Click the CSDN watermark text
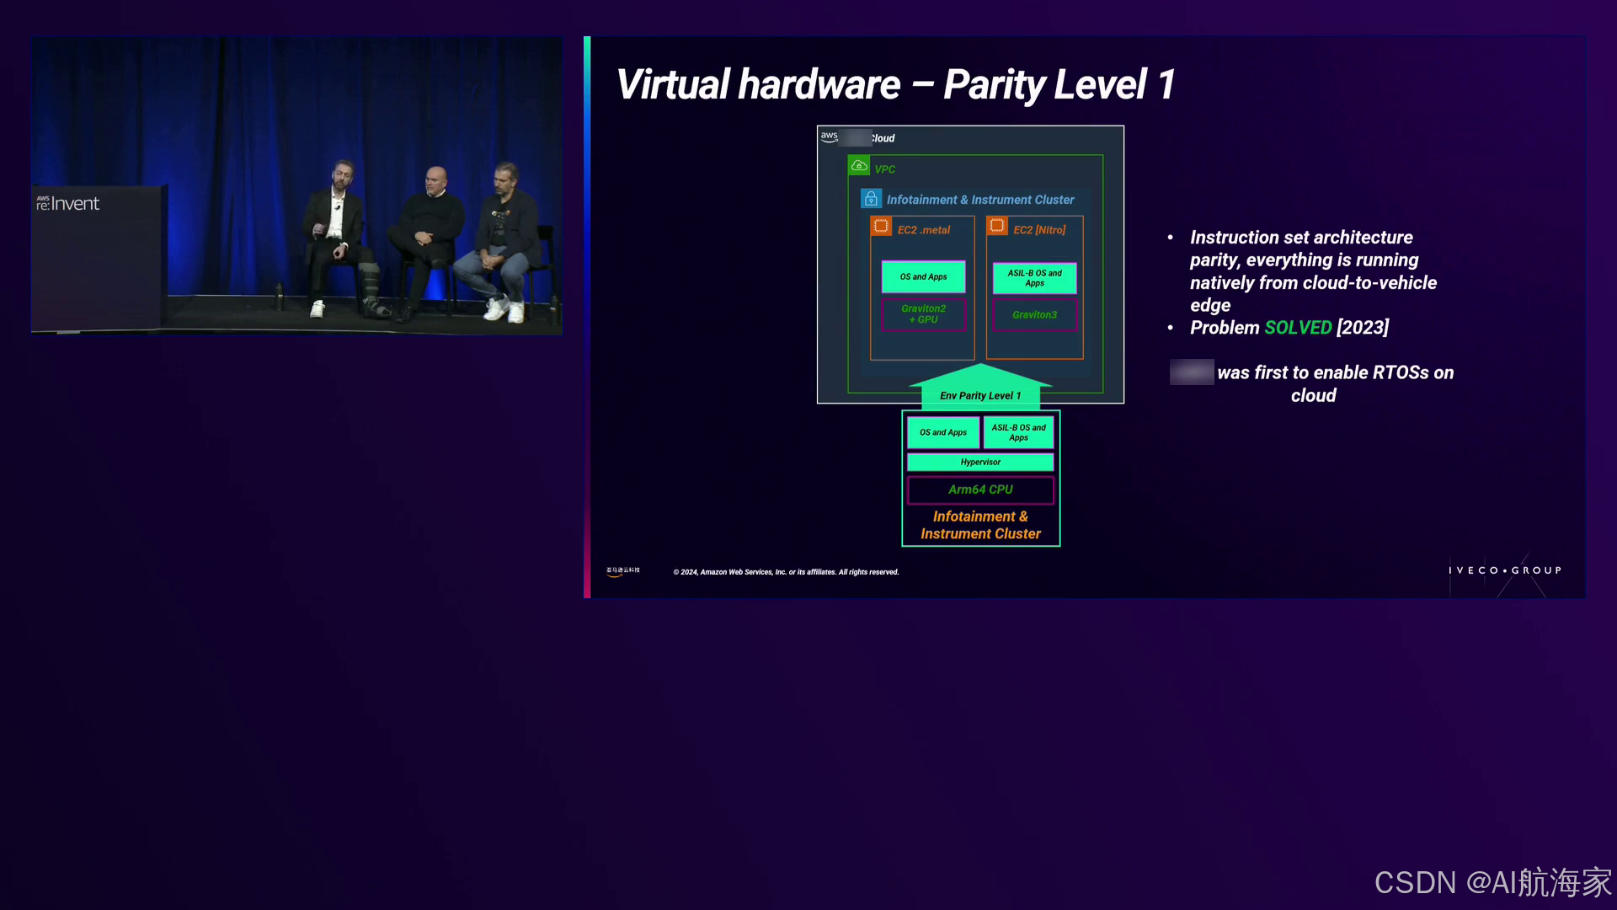The width and height of the screenshot is (1617, 910). click(x=1492, y=882)
